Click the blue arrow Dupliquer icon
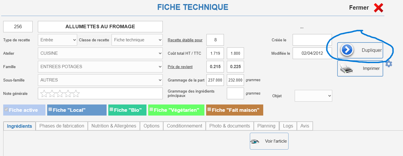This screenshot has width=403, height=156. (347, 50)
